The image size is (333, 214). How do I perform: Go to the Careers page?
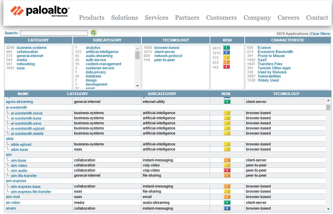(288, 18)
